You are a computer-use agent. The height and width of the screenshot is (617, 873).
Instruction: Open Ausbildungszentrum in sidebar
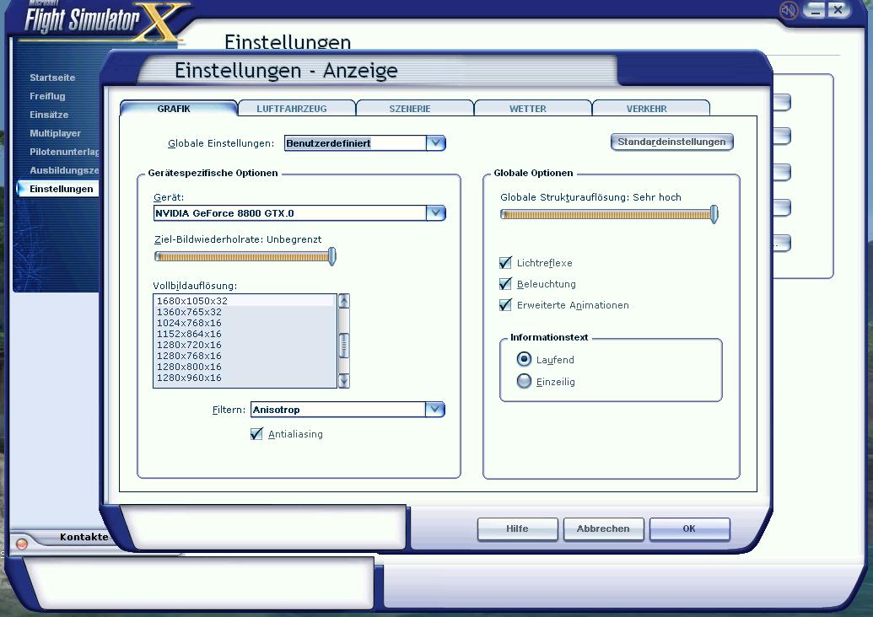click(x=64, y=170)
